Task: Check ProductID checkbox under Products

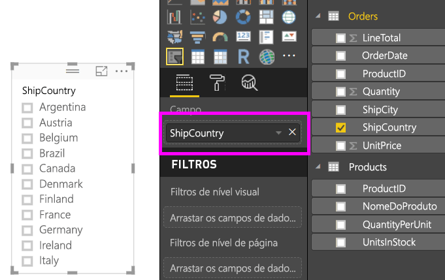Action: [340, 189]
